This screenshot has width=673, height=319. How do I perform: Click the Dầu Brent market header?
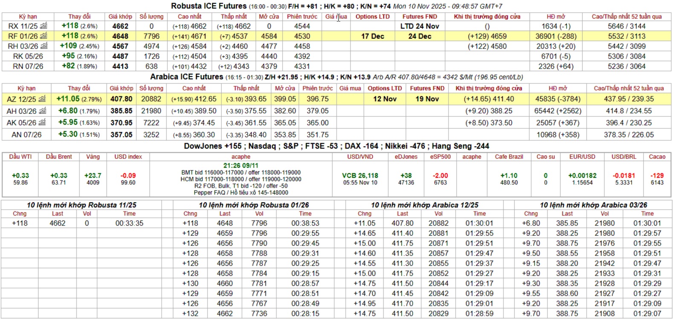tap(59, 157)
